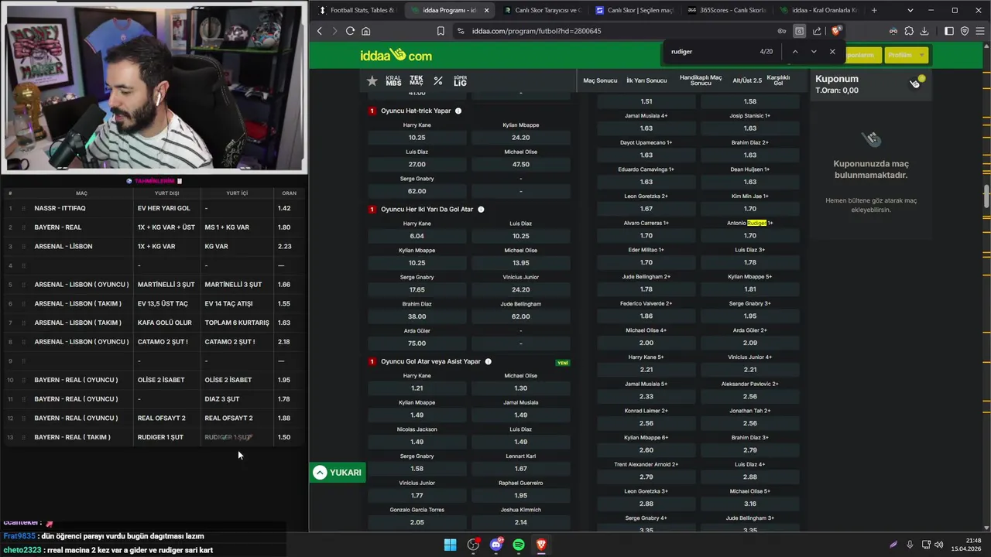
Task: Close the find-in-page bar
Action: pos(832,52)
